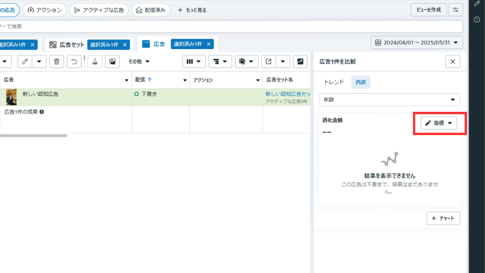Select the 広告セット tab
This screenshot has width=485, height=273.
67,45
